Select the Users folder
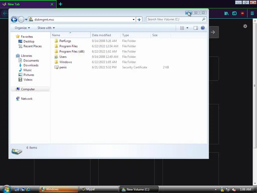 tap(63, 57)
